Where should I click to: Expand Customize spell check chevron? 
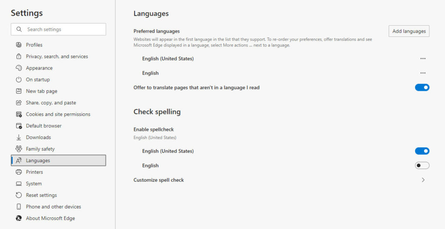[x=423, y=180]
